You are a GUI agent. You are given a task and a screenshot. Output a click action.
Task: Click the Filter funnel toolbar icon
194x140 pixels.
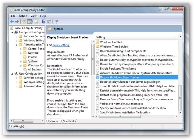click(56, 21)
